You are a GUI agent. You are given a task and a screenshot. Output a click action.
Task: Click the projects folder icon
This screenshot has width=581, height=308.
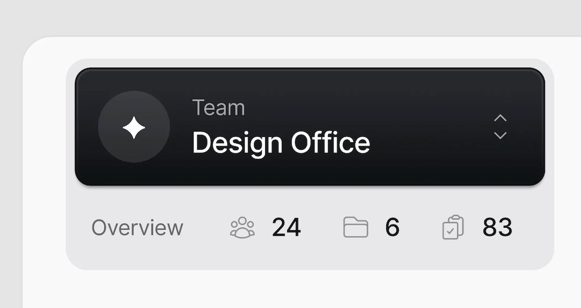[356, 227]
